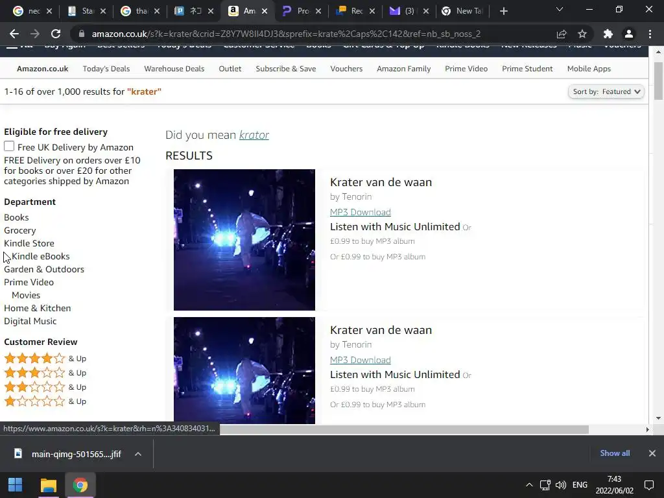Select the Grocery department
The image size is (664, 498).
[20, 230]
